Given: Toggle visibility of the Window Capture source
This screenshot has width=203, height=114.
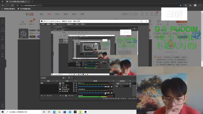Looking at the screenshot, I should pyautogui.click(x=74, y=87).
